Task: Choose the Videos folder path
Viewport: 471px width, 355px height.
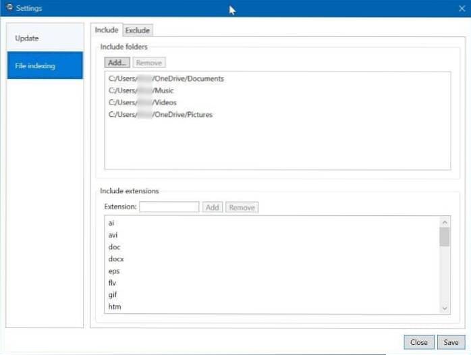Action: coord(142,103)
